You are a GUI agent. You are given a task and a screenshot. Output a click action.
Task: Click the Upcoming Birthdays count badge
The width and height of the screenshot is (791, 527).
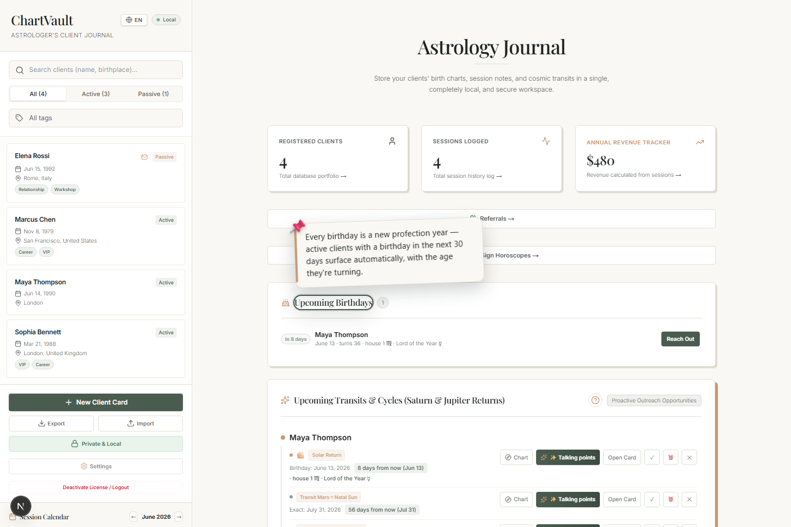click(x=383, y=302)
